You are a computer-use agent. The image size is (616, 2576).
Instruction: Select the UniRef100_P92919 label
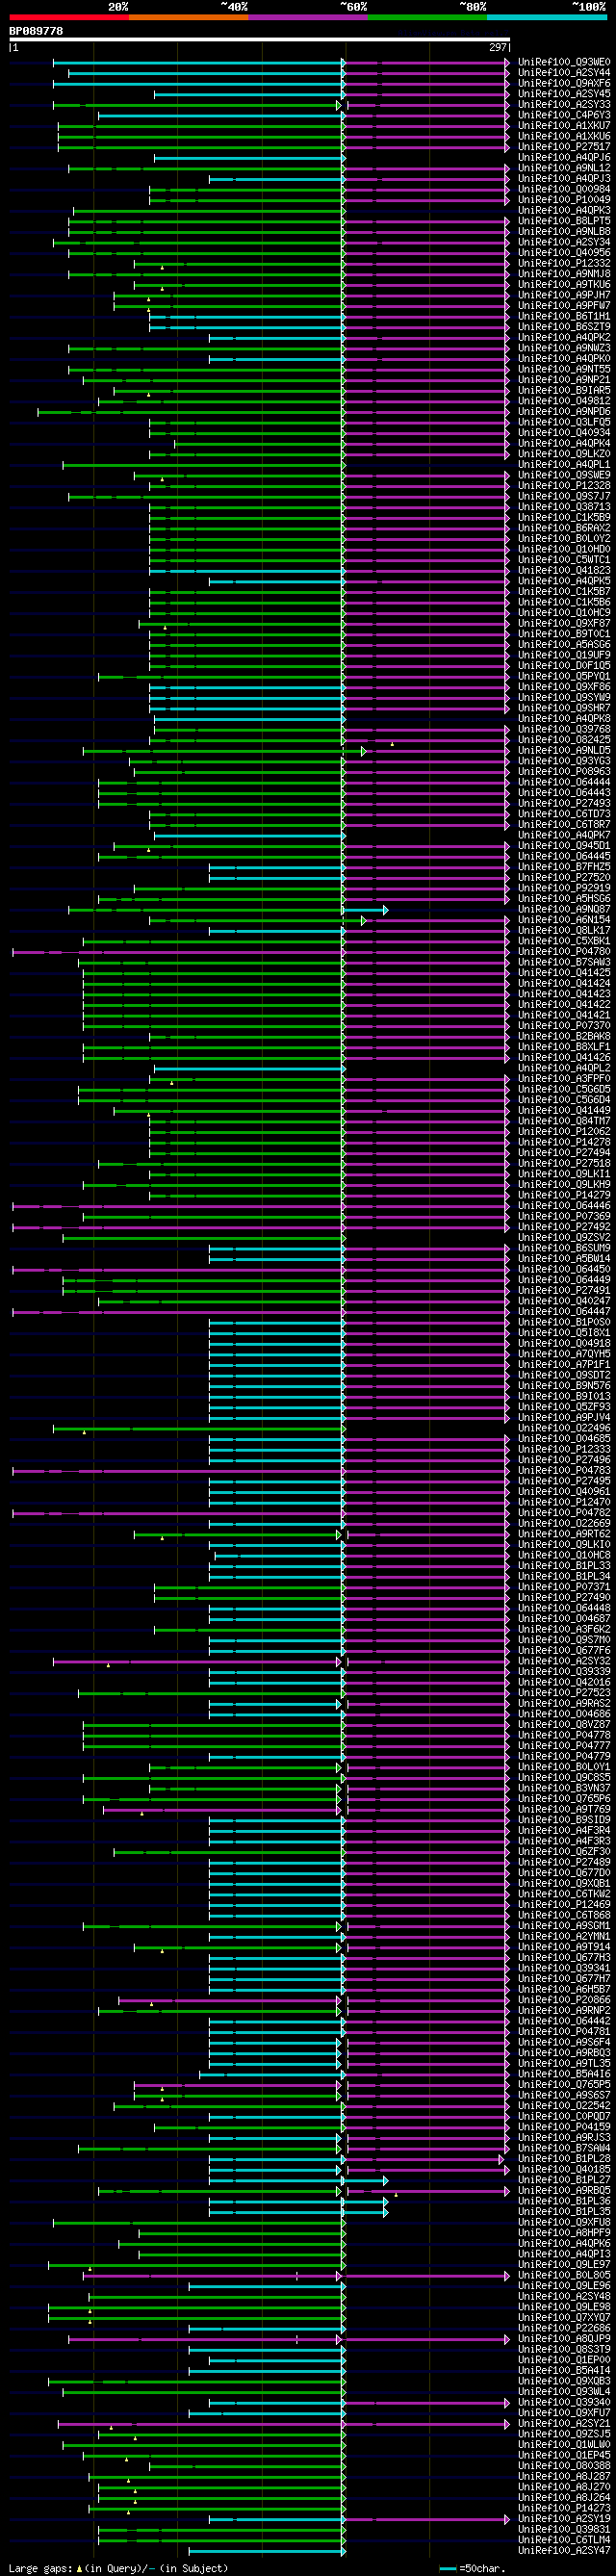(564, 889)
